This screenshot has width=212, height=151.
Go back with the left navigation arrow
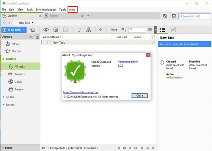coord(4,23)
